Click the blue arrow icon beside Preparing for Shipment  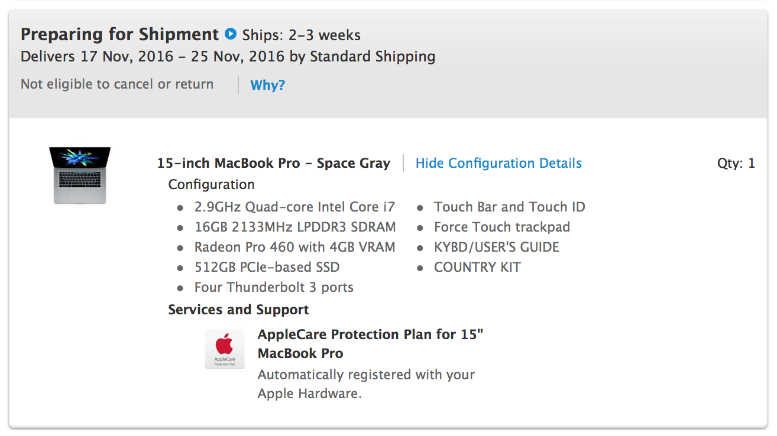pos(231,34)
